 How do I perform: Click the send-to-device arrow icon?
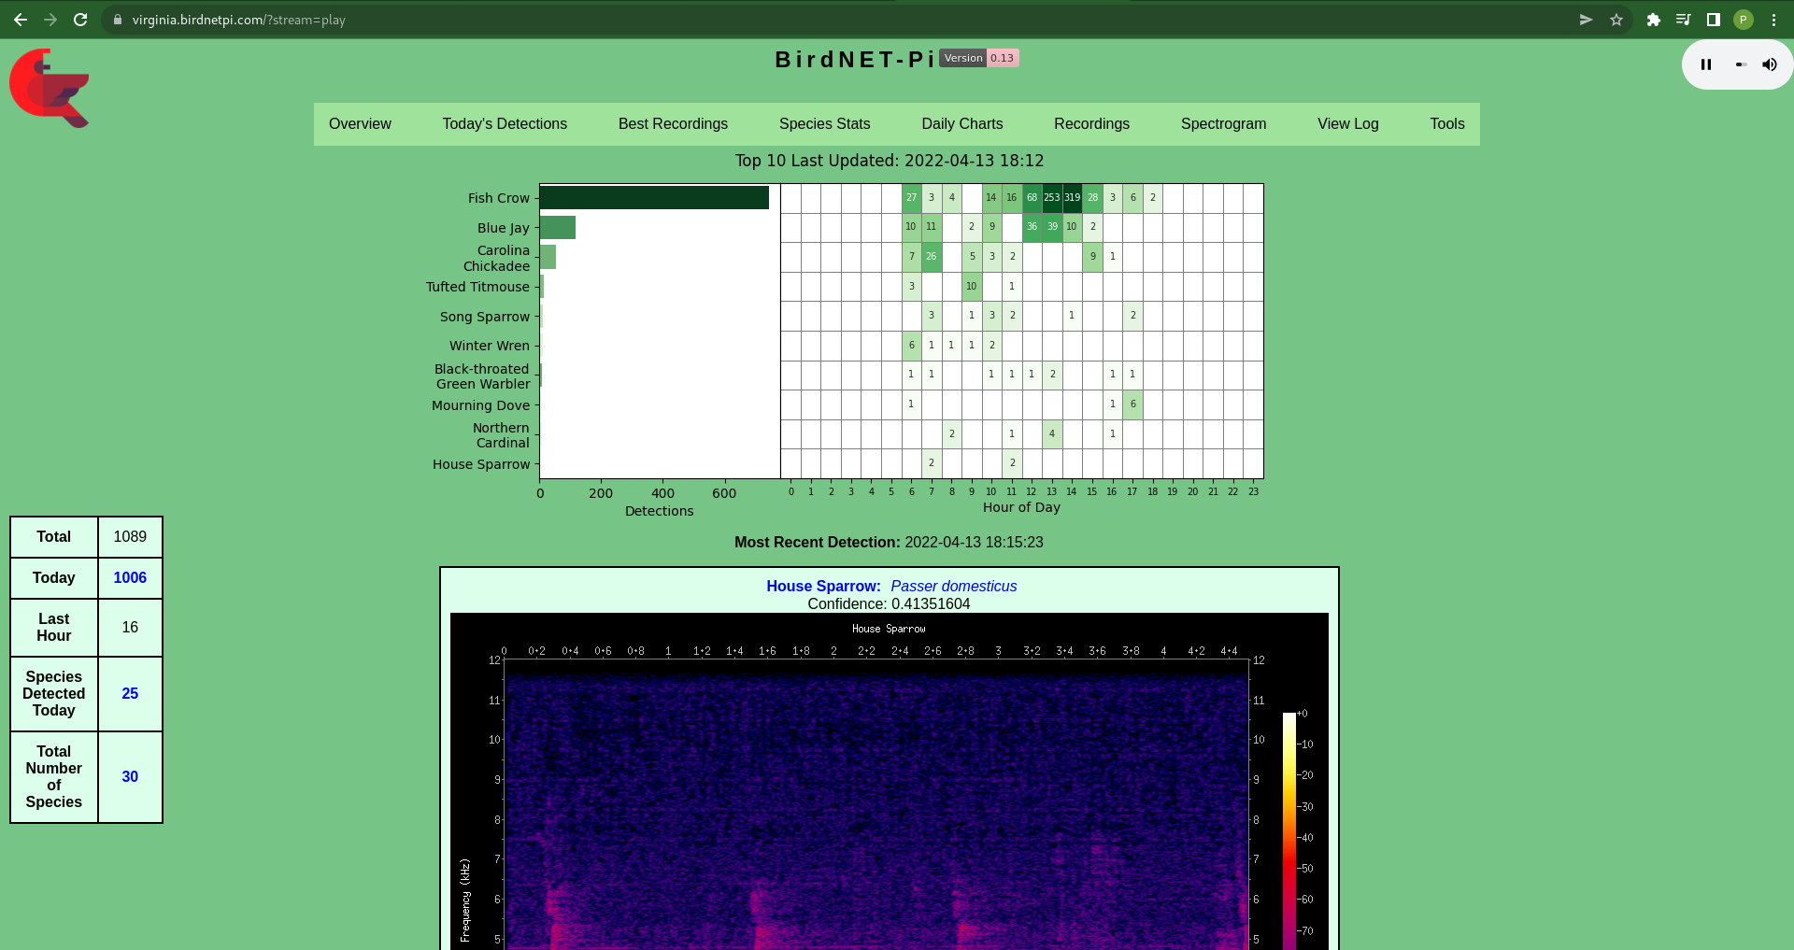1586,19
